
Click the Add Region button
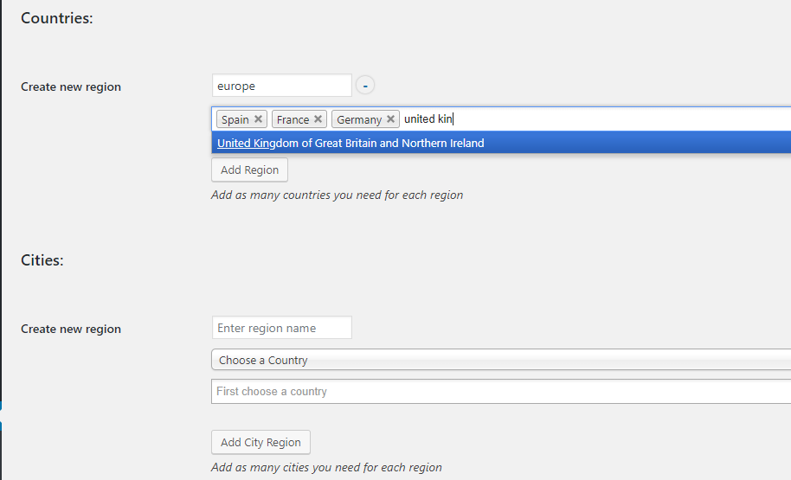249,170
